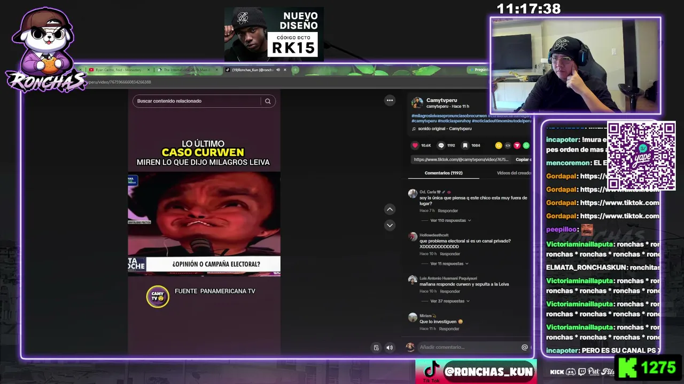Open the three-dot more options menu

(390, 100)
